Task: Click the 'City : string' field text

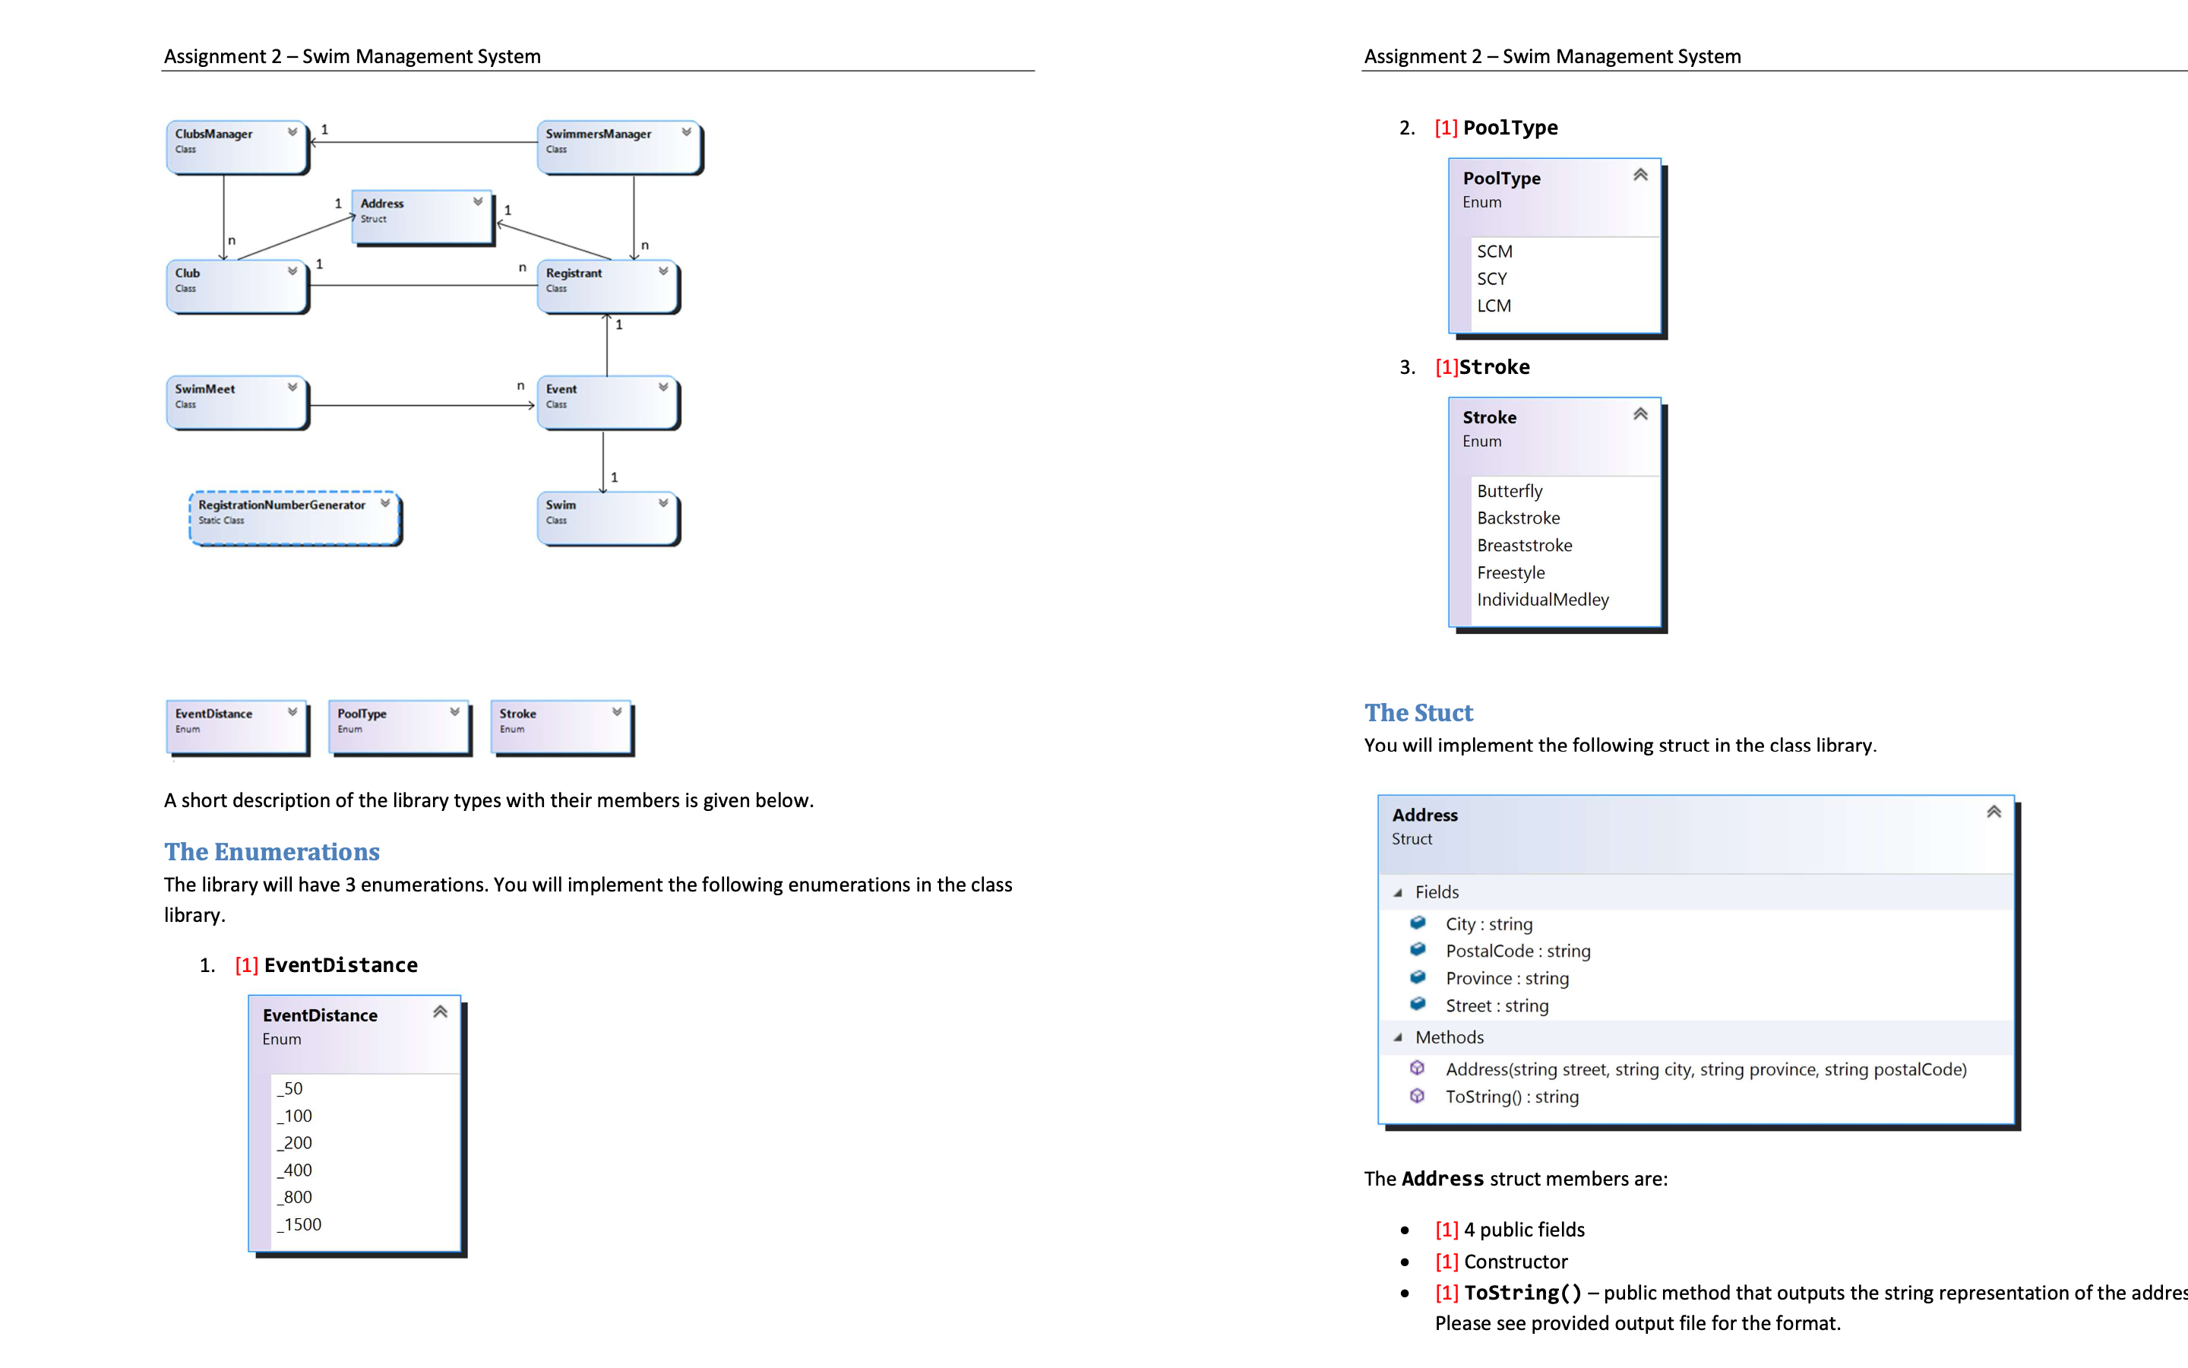Action: [1489, 923]
